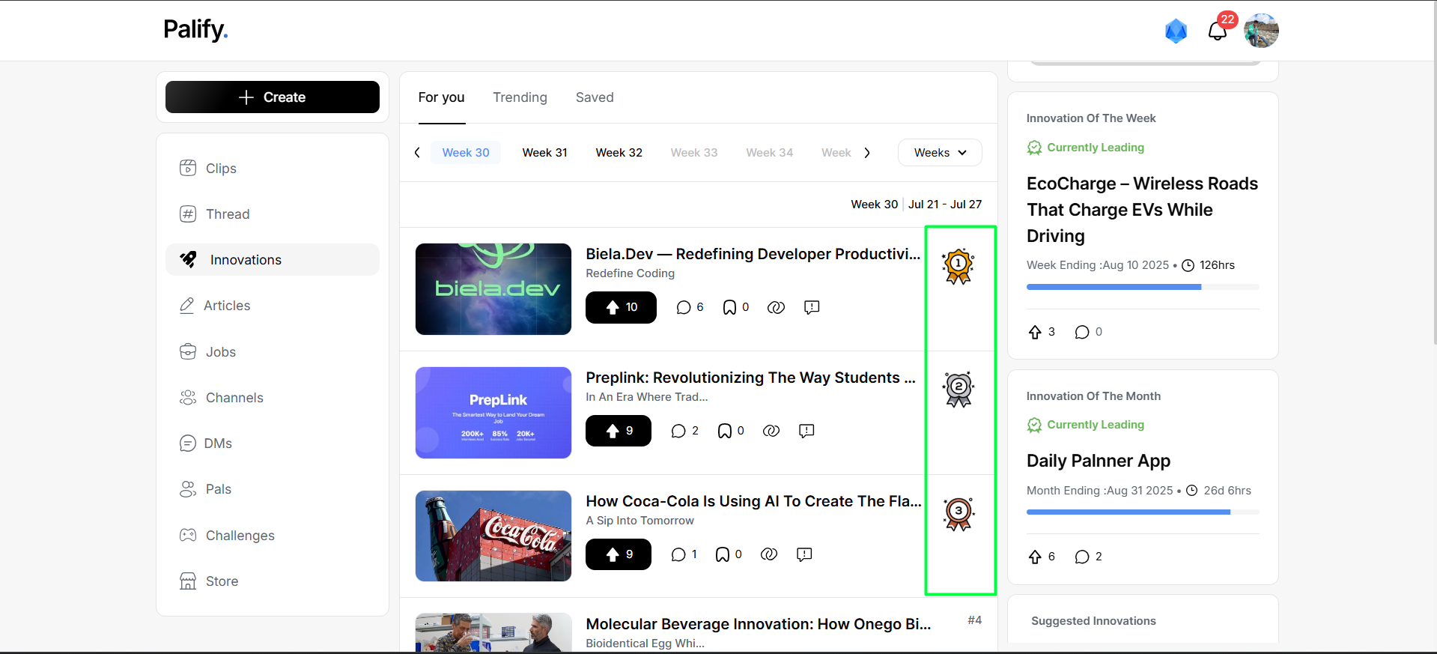Select Innovations in the sidebar
1437x654 pixels.
pyautogui.click(x=273, y=260)
